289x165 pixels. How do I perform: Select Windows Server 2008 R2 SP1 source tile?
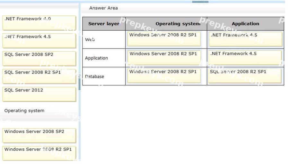point(39,153)
